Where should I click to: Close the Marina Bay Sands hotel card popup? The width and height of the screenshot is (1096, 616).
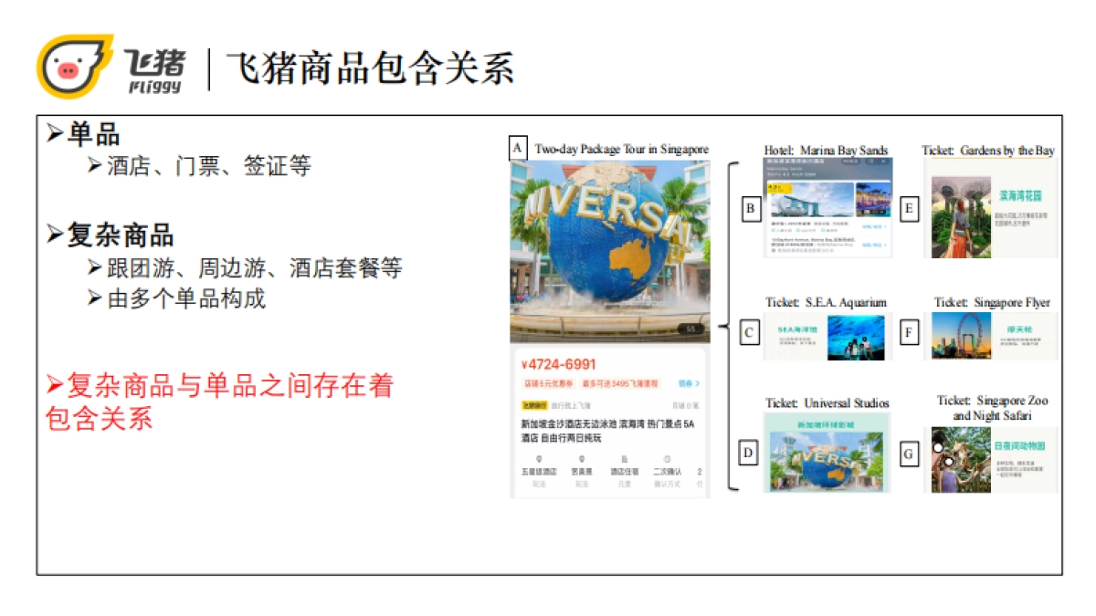point(884,162)
